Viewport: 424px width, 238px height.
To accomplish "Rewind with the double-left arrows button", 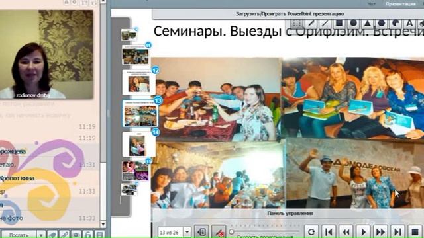I will point(346,232).
